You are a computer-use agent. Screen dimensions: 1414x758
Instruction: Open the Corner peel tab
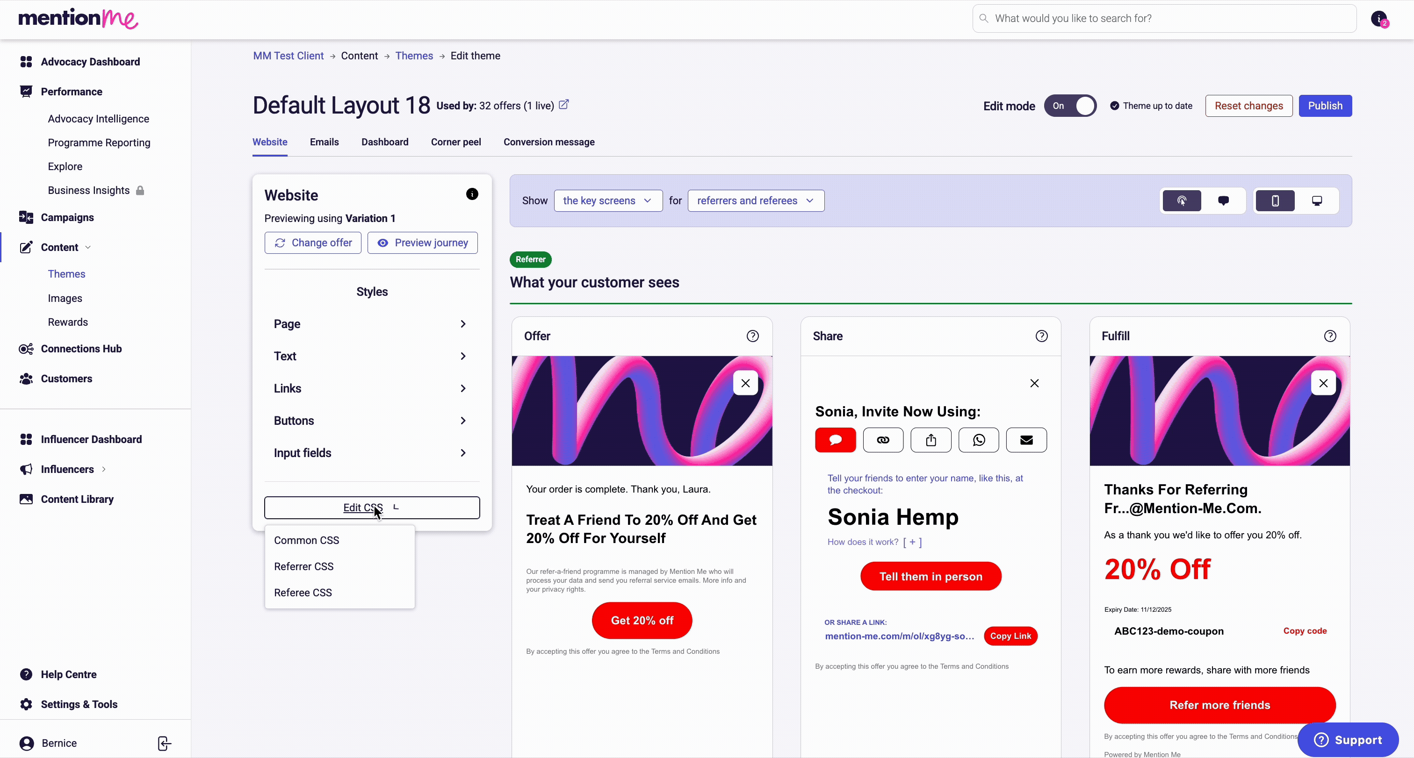[x=455, y=142]
